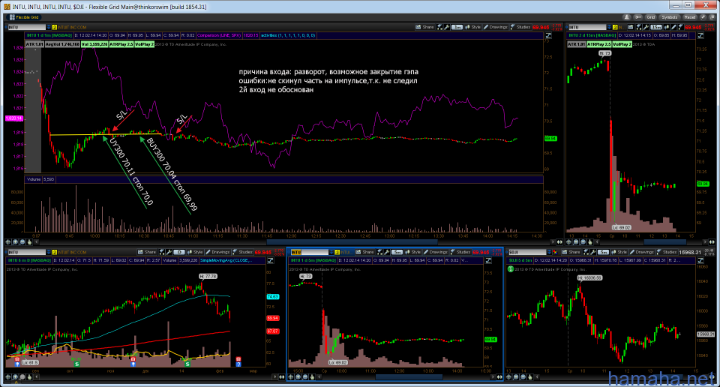Open the Flexible Grid tab
This screenshot has width=720, height=387.
click(24, 17)
